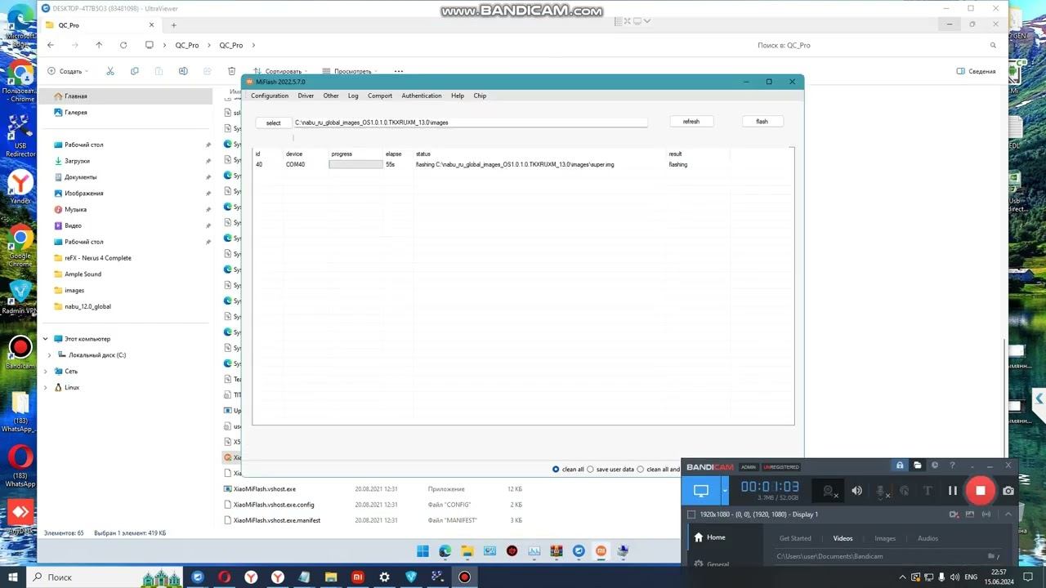Click Explorer up arrow

(x=99, y=45)
